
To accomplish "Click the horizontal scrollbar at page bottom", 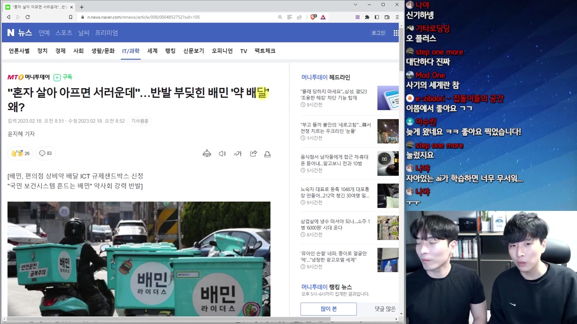I will point(168,319).
